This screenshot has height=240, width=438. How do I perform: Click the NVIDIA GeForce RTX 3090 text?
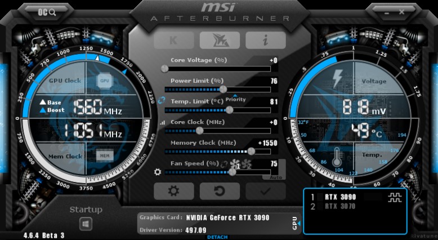[227, 217]
